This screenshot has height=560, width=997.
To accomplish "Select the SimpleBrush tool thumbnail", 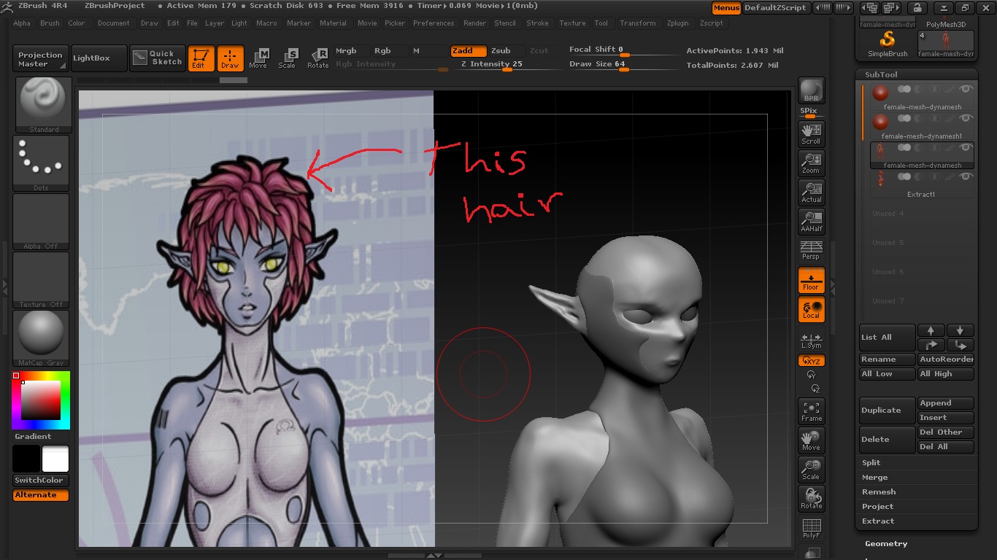I will [x=888, y=44].
